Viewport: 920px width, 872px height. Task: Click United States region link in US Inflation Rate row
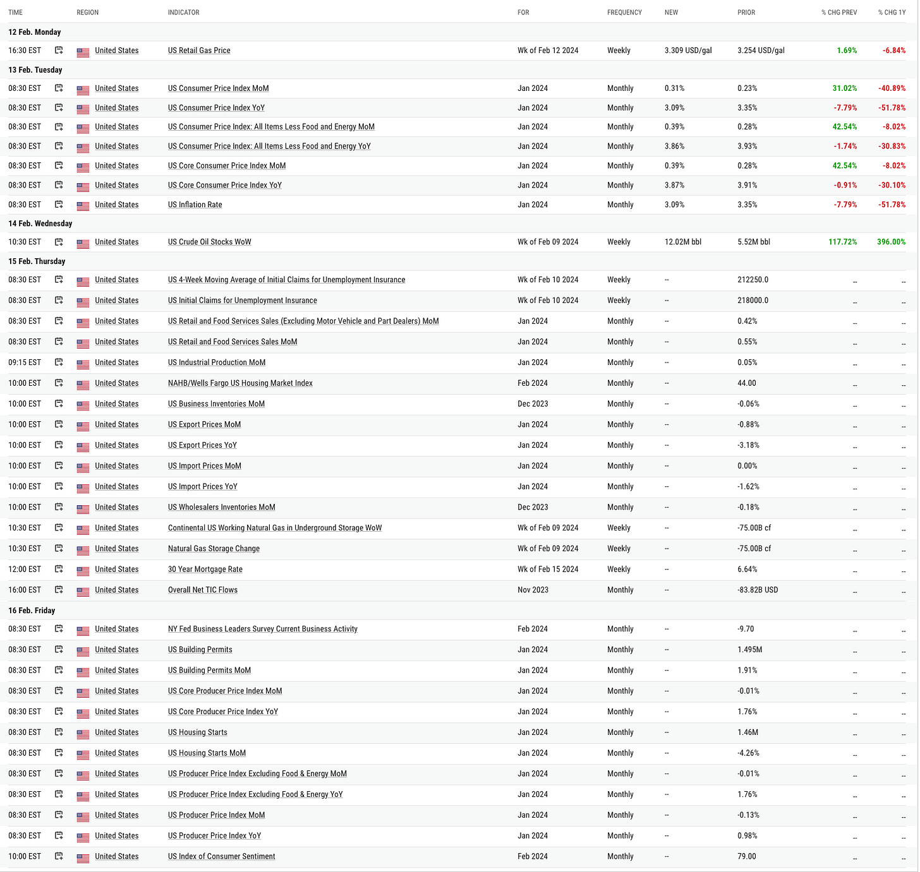(117, 205)
